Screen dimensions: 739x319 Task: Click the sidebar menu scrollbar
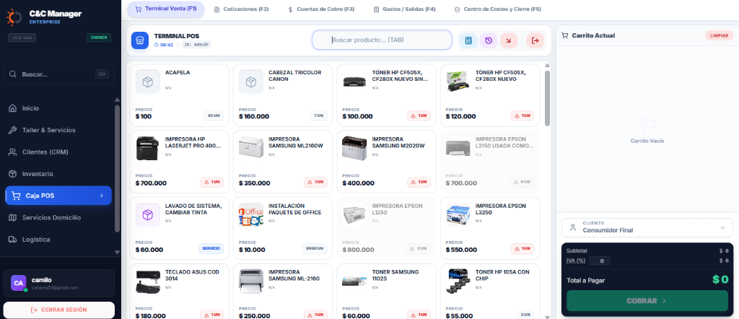click(117, 169)
